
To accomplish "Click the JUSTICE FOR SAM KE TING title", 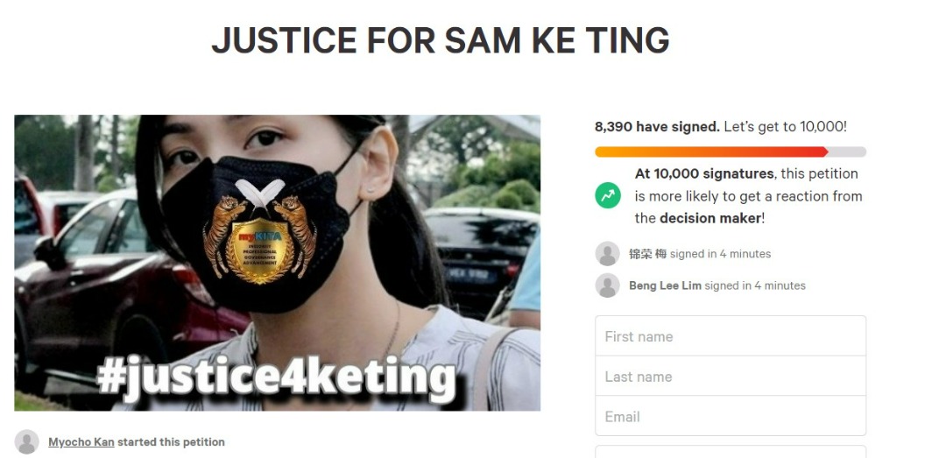I will pos(441,40).
